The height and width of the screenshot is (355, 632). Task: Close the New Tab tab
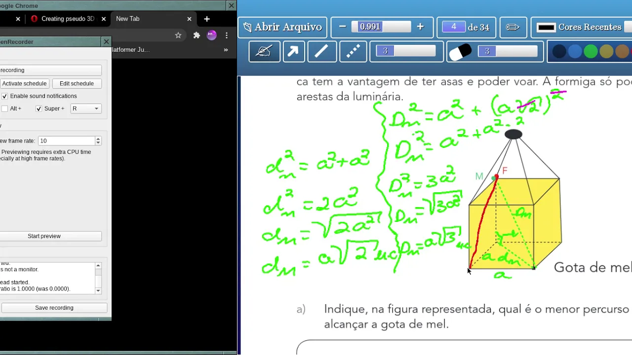pos(189,19)
